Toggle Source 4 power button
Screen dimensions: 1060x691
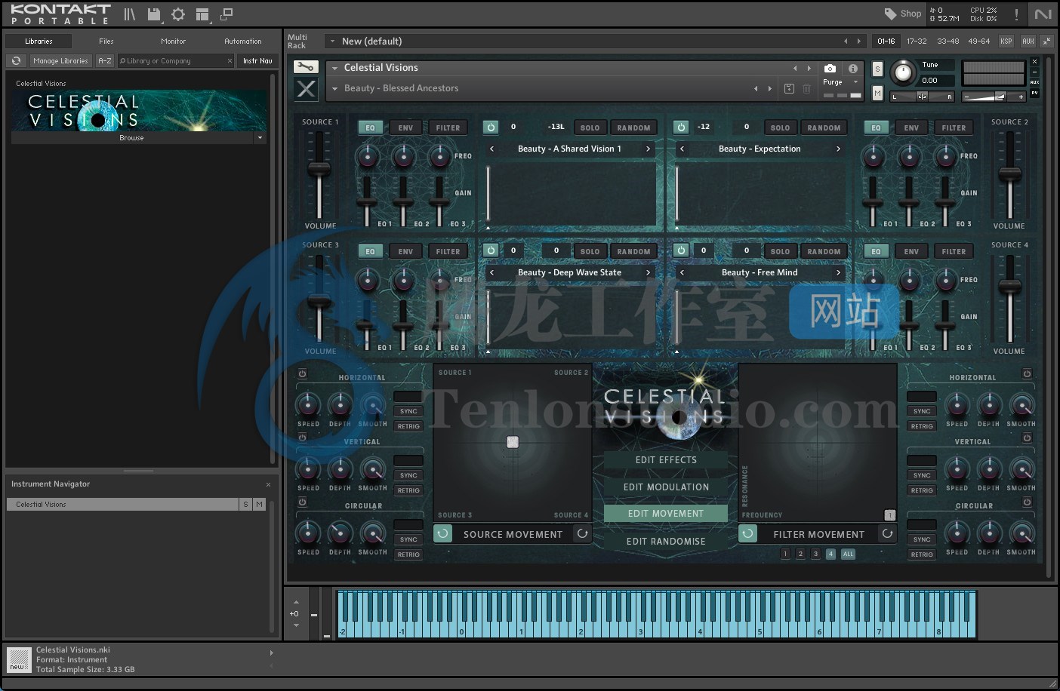pos(681,250)
